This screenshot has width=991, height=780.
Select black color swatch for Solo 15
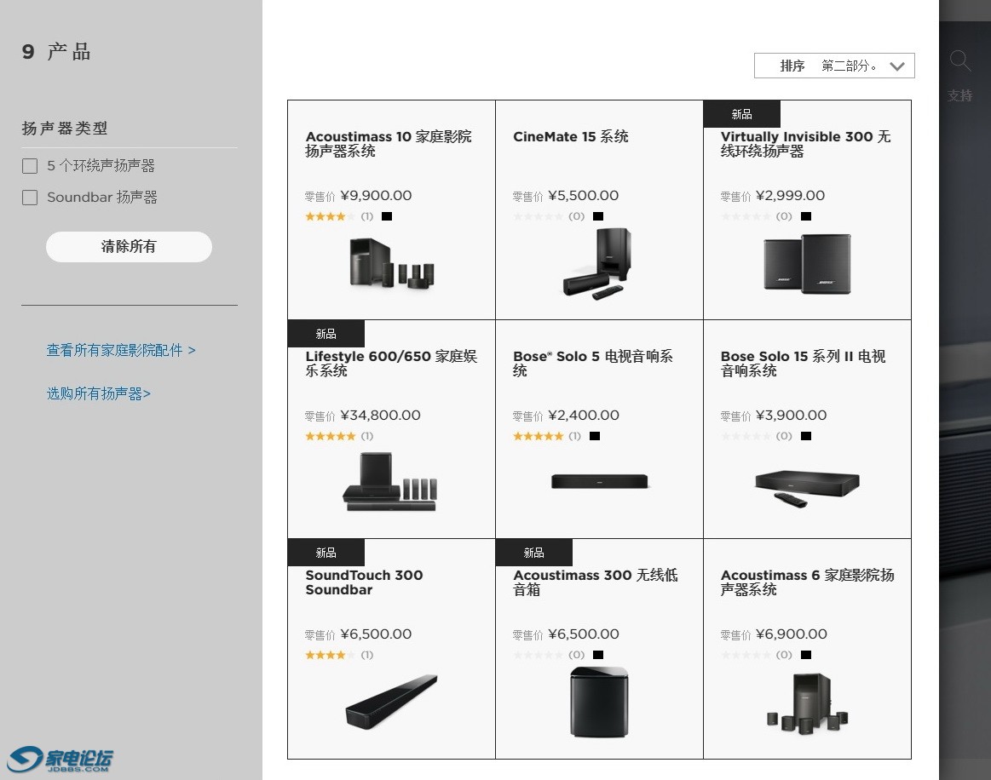(806, 436)
